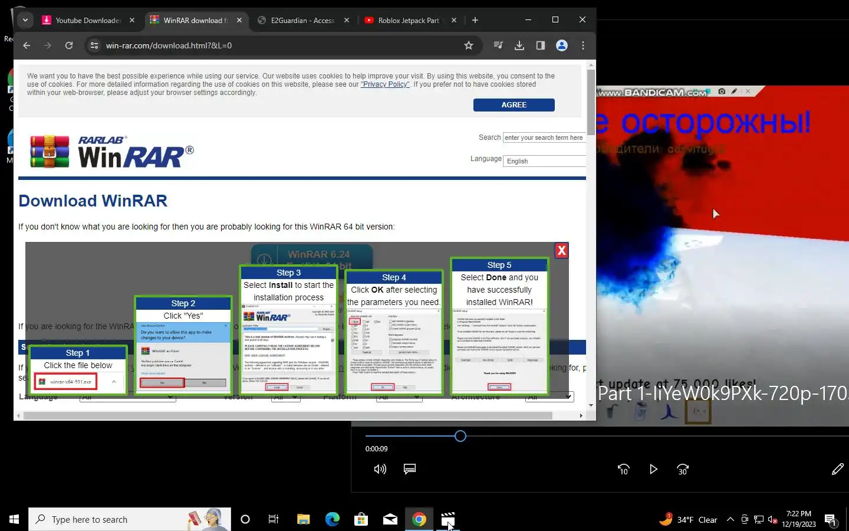Click the video seek slider handle
849x531 pixels.
[x=460, y=436]
